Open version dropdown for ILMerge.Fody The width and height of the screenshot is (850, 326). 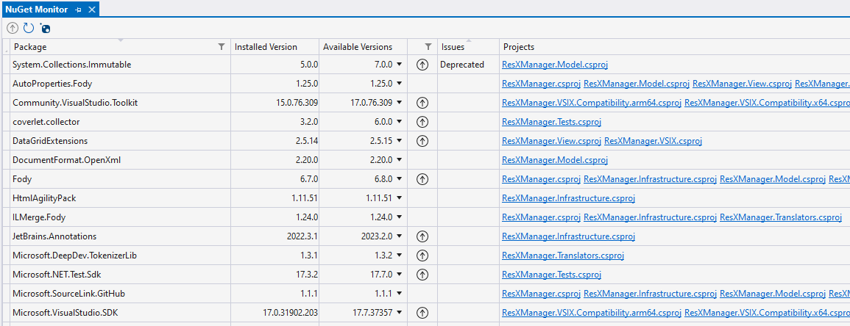coord(400,217)
